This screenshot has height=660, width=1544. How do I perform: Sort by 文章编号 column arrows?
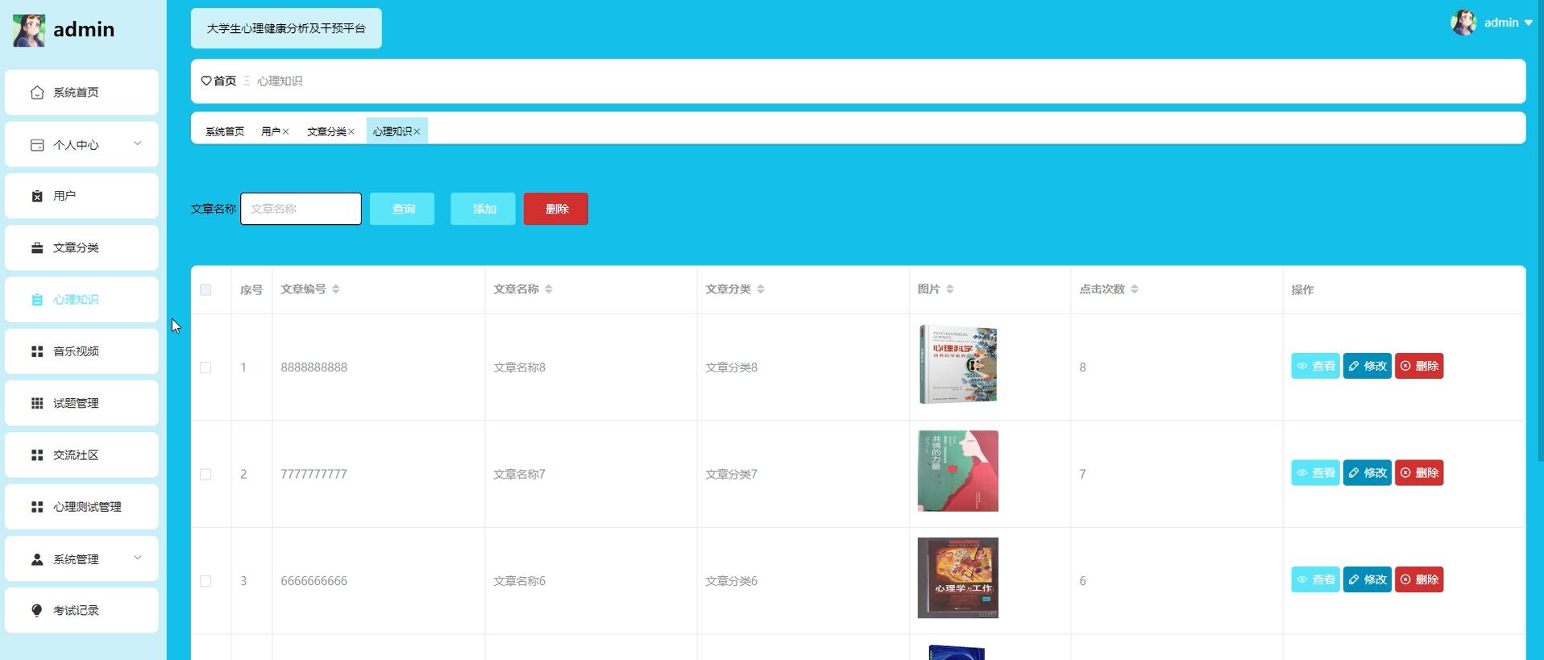pos(336,289)
